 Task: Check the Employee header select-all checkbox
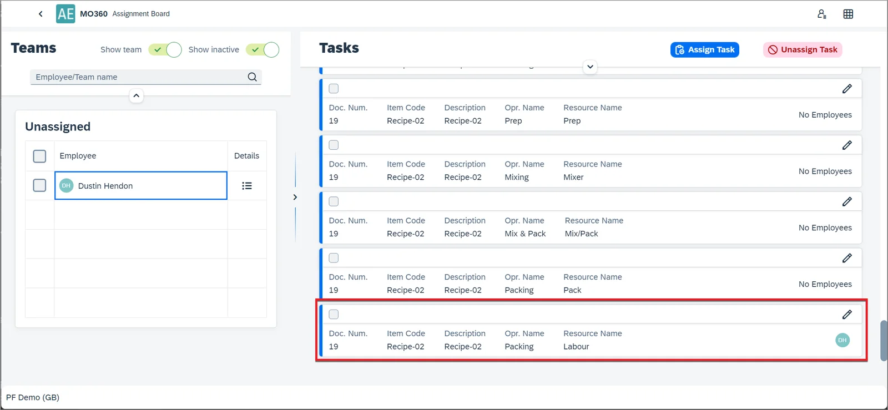click(39, 156)
